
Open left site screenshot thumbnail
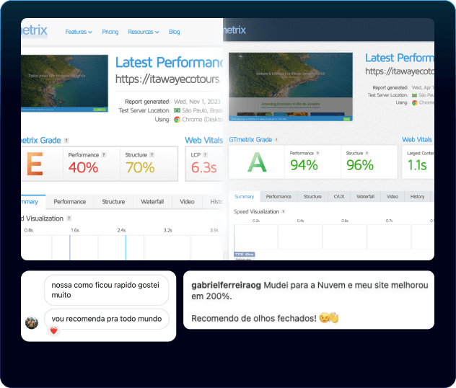(x=64, y=83)
